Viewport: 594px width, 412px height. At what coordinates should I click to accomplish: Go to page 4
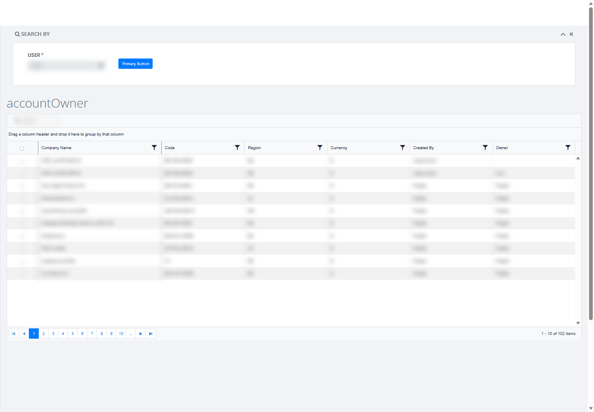click(x=63, y=334)
